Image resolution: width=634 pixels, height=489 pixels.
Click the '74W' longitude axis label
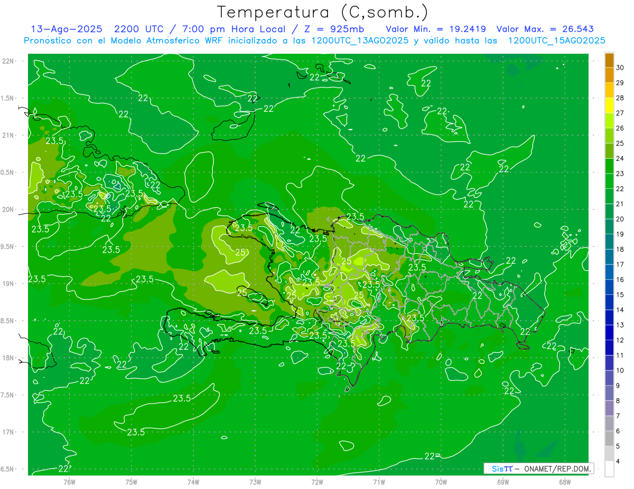(x=193, y=482)
